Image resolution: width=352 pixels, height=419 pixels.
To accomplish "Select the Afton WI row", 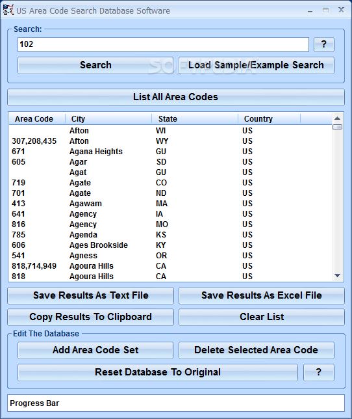I will click(171, 131).
